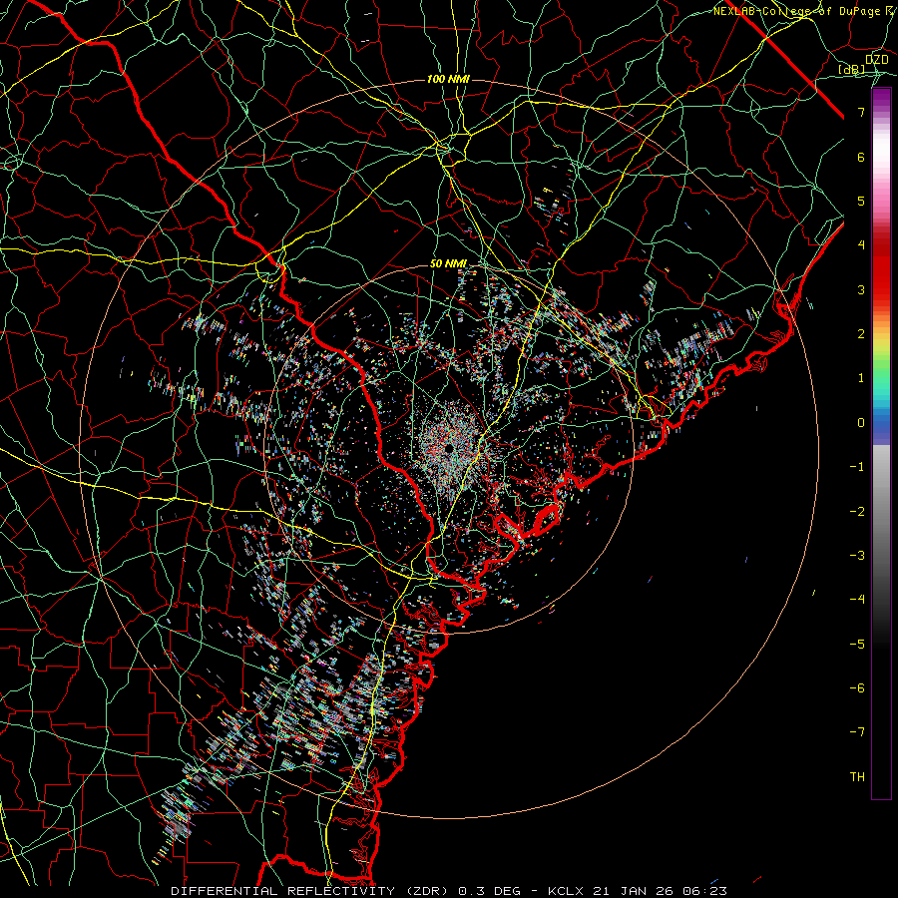Click the 7 tick label on color scale
This screenshot has width=898, height=898.
click(861, 112)
